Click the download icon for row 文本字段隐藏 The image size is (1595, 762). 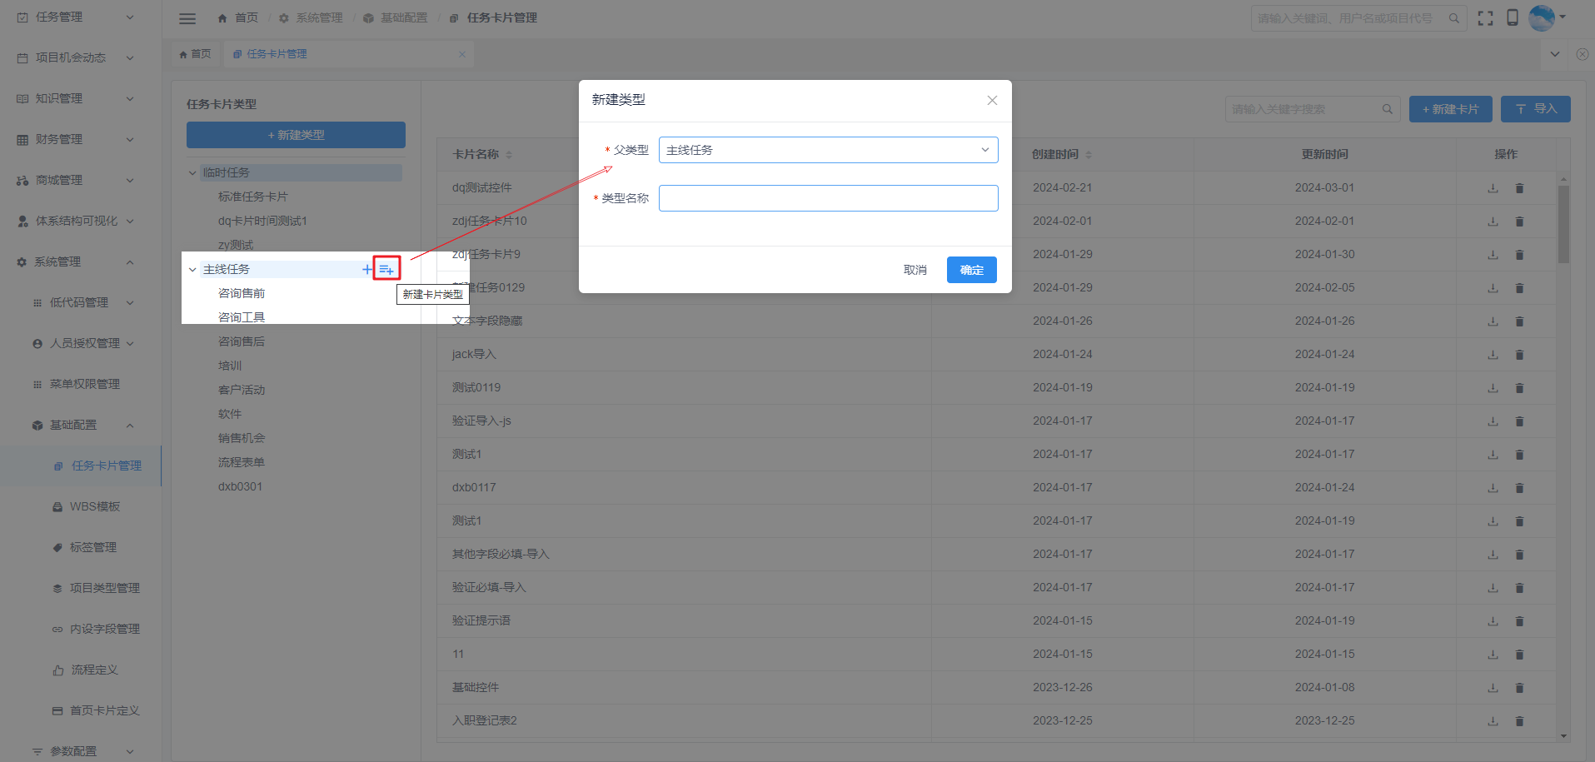coord(1493,321)
